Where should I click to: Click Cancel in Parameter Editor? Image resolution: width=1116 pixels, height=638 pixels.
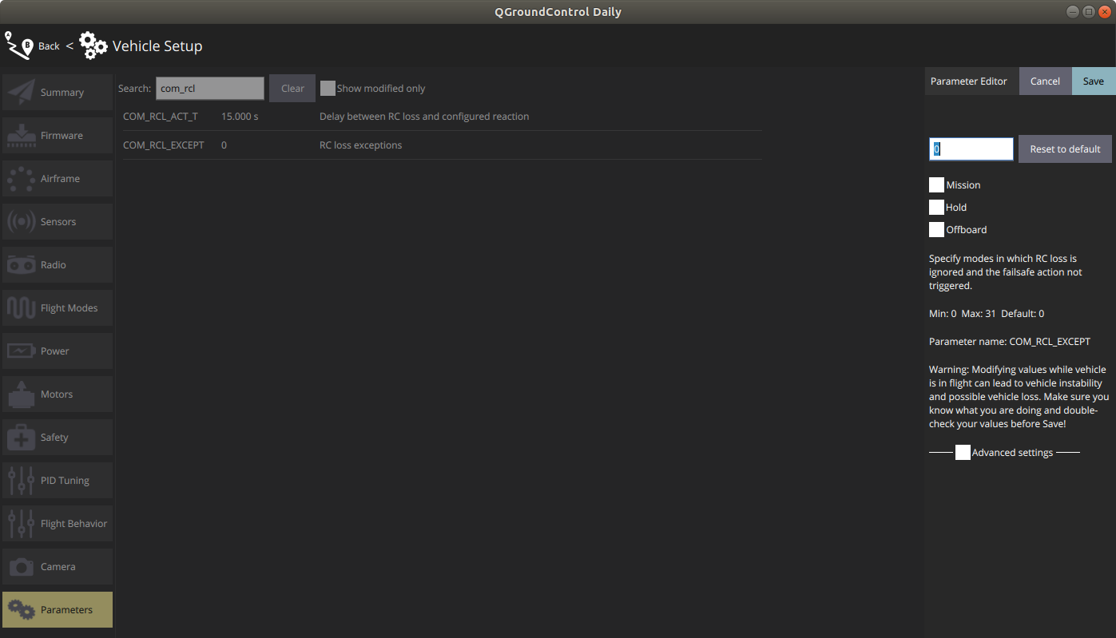click(1045, 81)
